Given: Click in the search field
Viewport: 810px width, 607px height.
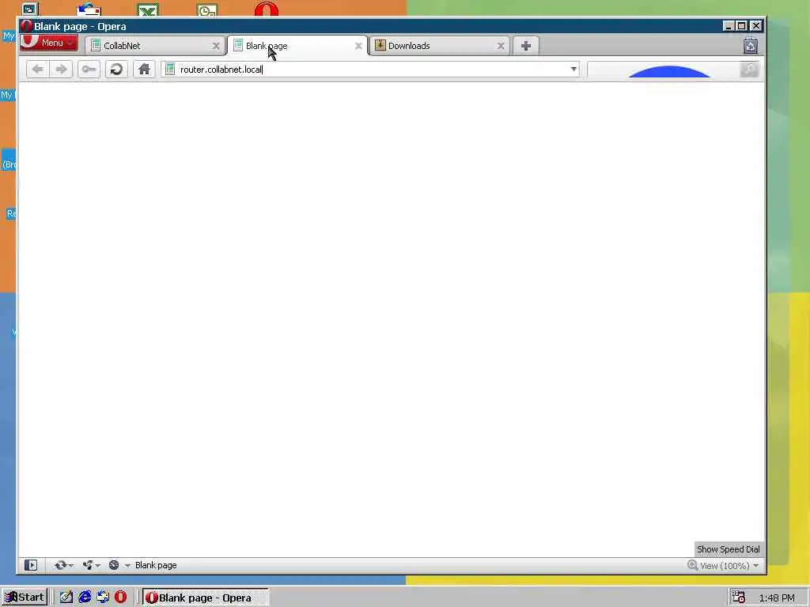Looking at the screenshot, I should click(664, 70).
